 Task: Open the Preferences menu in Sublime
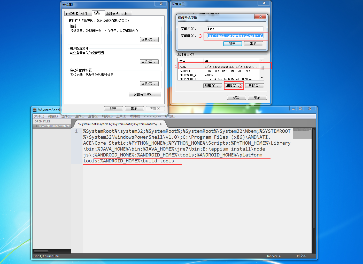[152, 116]
